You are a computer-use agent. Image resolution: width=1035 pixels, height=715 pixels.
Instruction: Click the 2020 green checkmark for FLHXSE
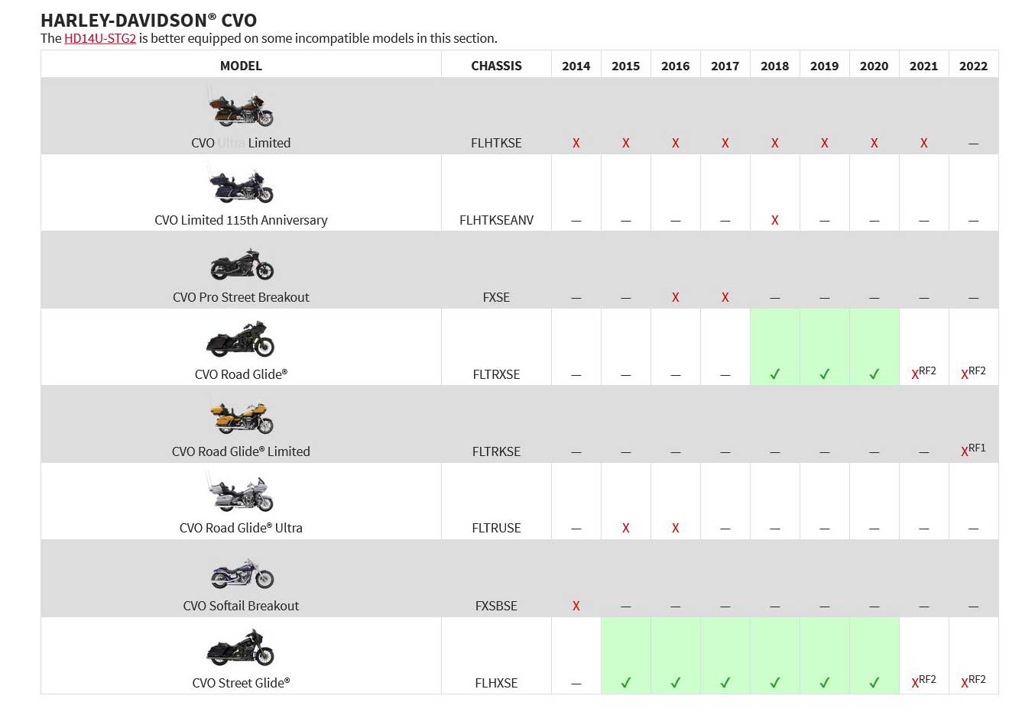[874, 683]
